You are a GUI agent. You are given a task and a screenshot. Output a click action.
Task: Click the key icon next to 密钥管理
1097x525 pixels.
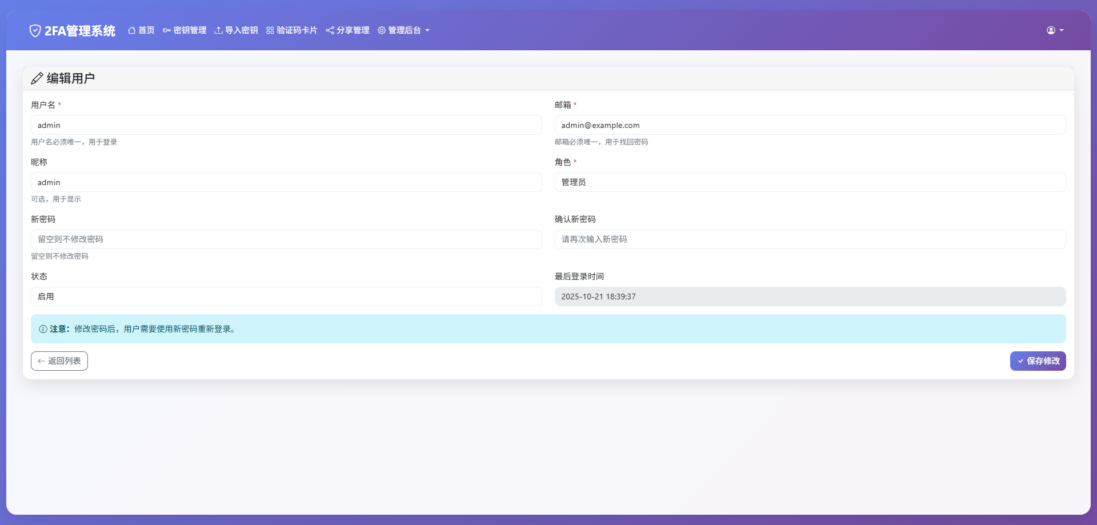[x=166, y=30]
